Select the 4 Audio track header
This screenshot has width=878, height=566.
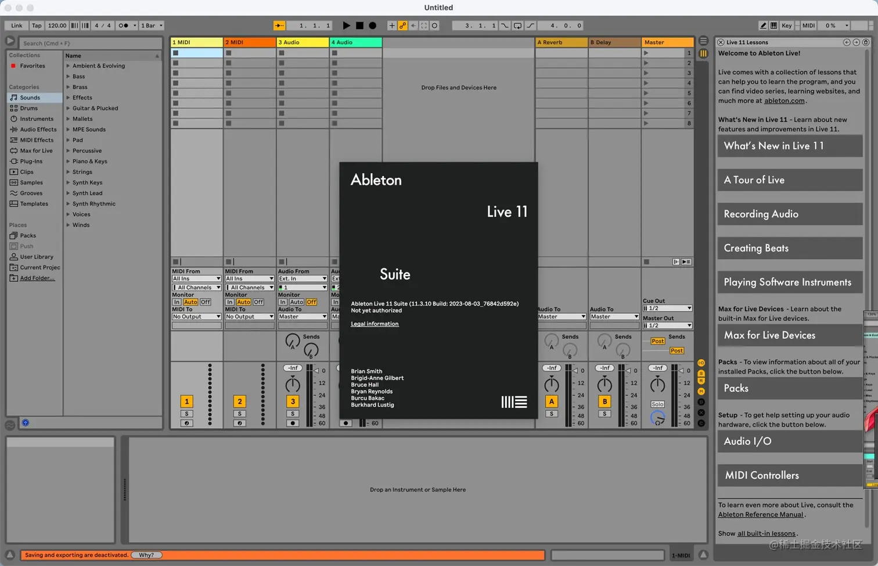tap(355, 42)
